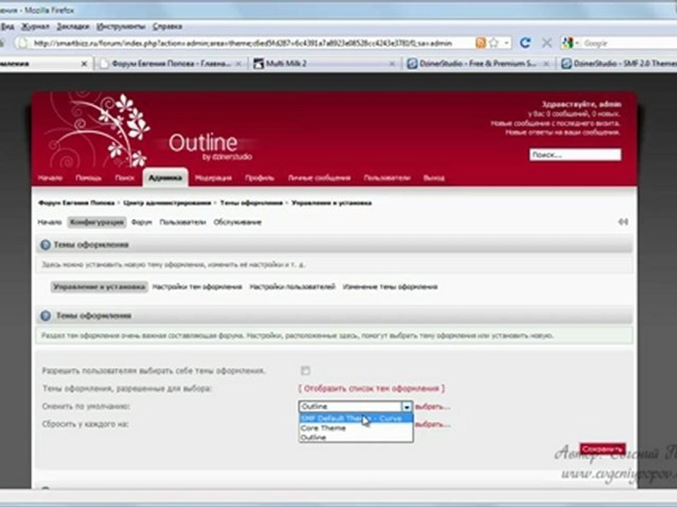Screen dimensions: 677x507
Task: Open Пользователи in forum main menu
Action: click(387, 177)
